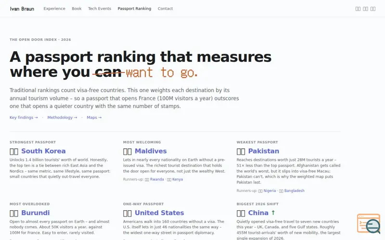Screen dimensions: 385x240
Task: Click the Ivan Braun site logo
Action: coord(22,9)
